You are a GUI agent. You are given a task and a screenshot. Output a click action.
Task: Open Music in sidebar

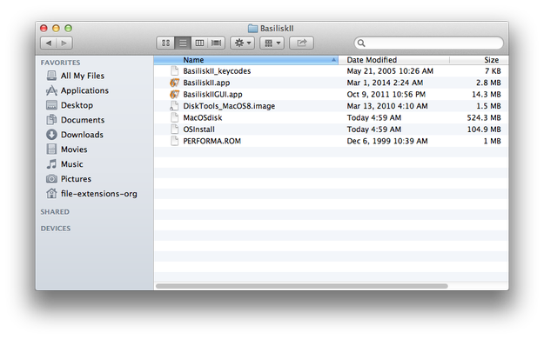(x=72, y=164)
